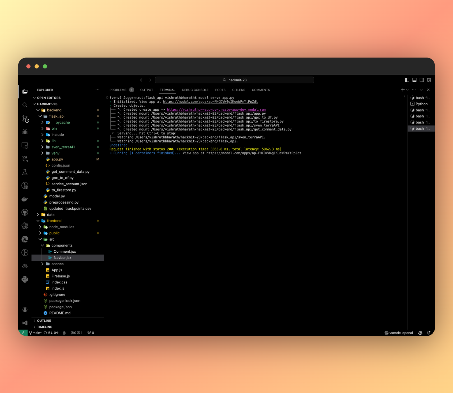Go back with the navigation arrow
The width and height of the screenshot is (453, 393).
point(142,80)
